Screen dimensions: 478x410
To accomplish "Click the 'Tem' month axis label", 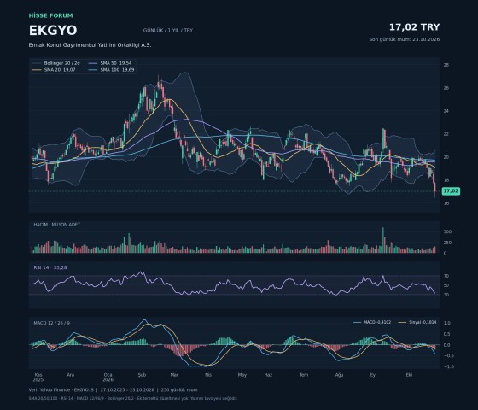I will pos(304,375).
